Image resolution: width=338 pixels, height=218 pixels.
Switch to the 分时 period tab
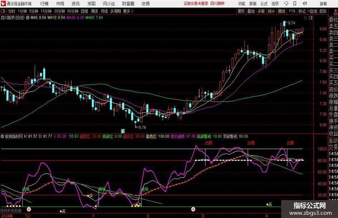[11, 11]
